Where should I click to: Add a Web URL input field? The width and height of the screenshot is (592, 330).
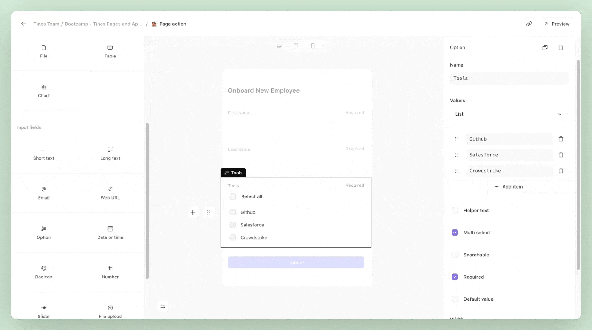click(x=110, y=193)
